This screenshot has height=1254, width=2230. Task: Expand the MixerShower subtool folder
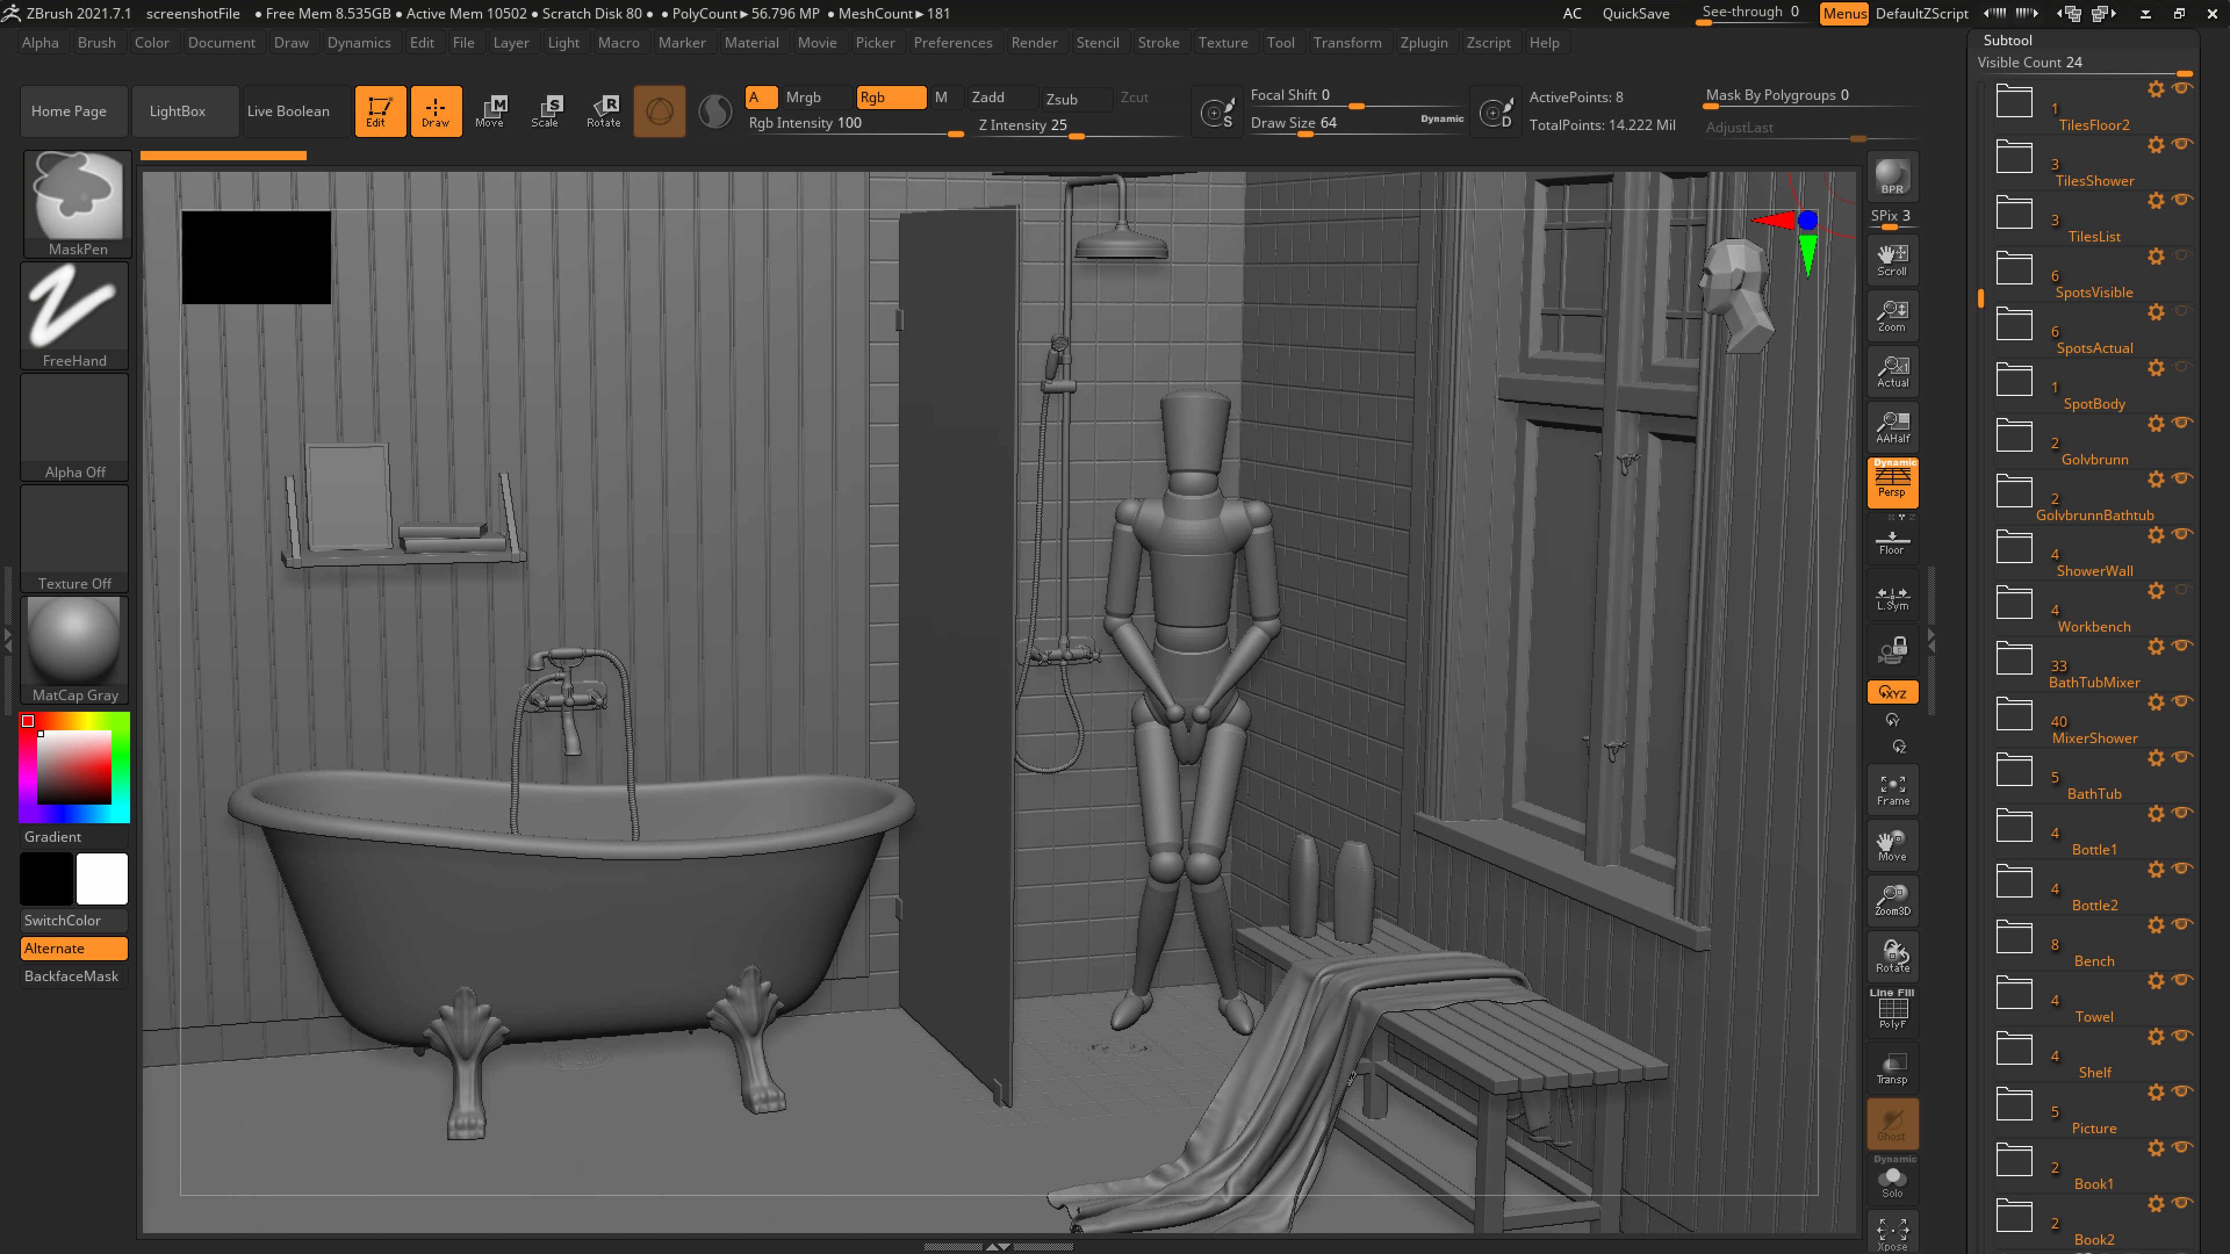2013,714
